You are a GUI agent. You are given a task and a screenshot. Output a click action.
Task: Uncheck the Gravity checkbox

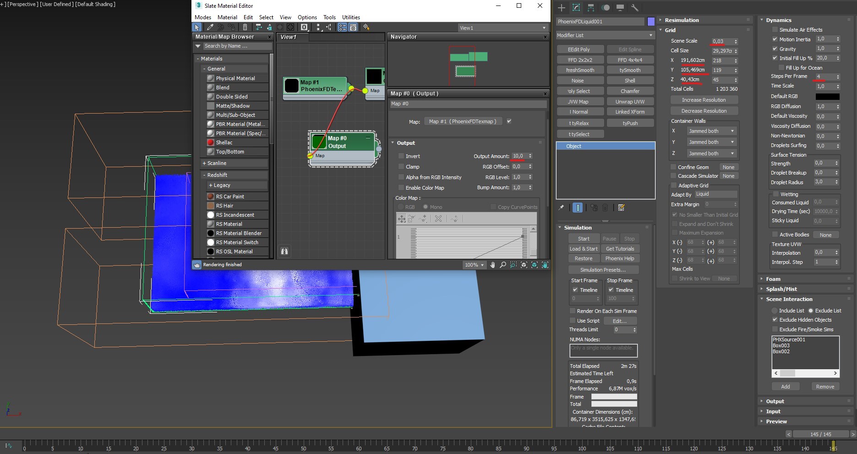(775, 49)
